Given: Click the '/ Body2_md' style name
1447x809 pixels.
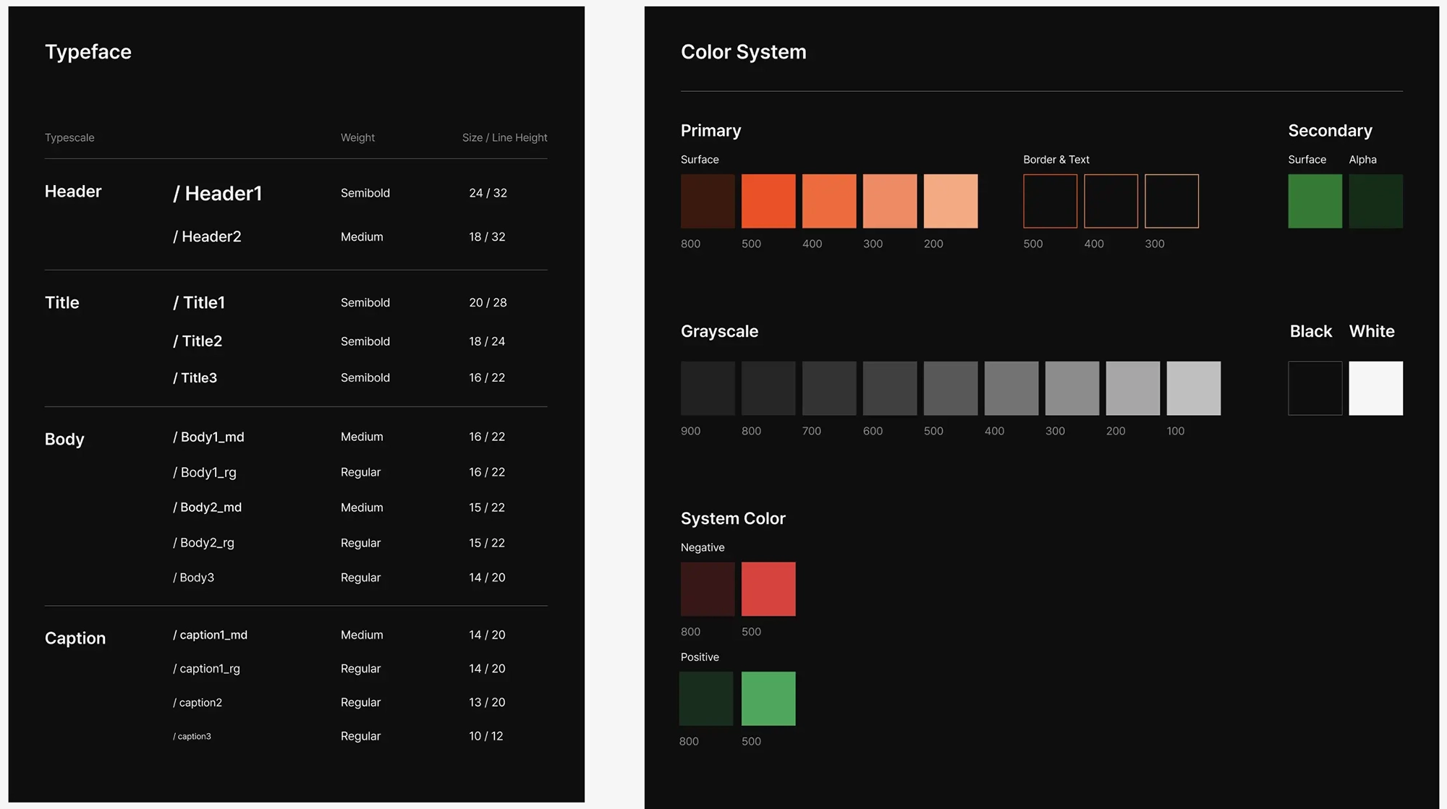Looking at the screenshot, I should [207, 508].
